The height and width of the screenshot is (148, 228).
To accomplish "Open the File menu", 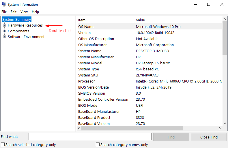I will [x=4, y=12].
